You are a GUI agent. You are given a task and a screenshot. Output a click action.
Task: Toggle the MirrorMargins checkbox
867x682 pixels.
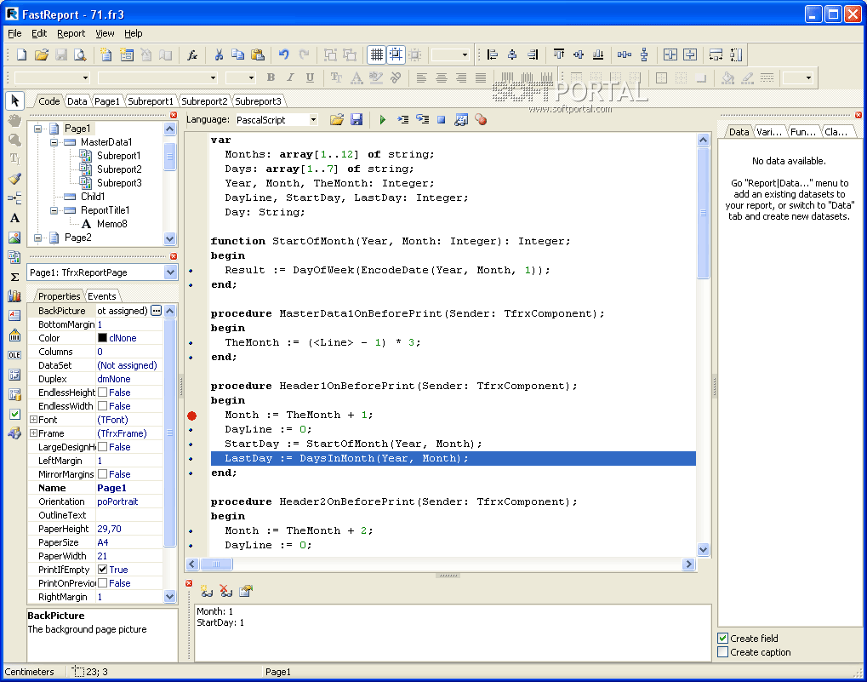pos(102,474)
